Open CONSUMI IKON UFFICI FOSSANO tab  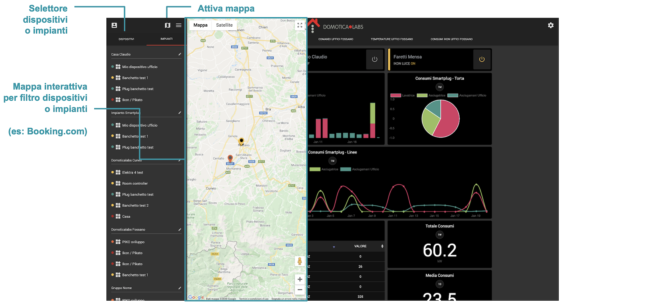coord(451,39)
